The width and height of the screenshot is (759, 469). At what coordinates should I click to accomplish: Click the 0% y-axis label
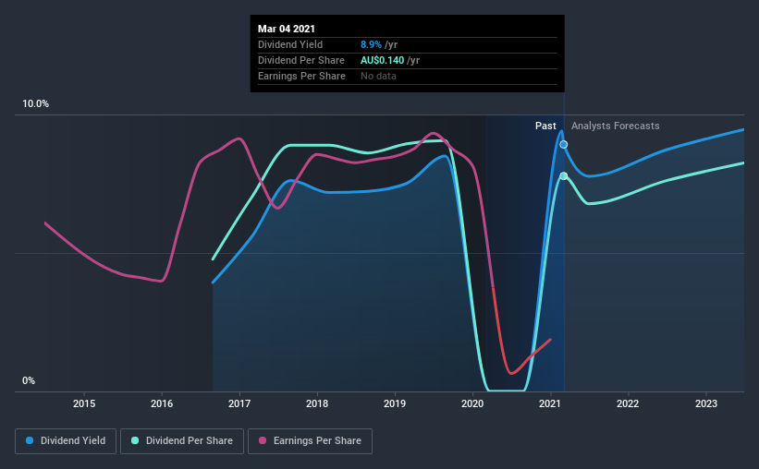click(x=29, y=381)
